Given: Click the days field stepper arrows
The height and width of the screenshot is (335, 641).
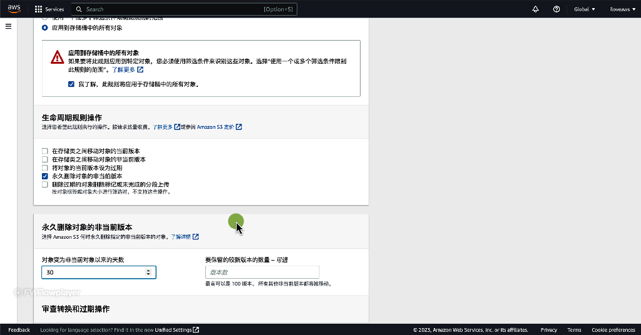Looking at the screenshot, I should (x=148, y=272).
